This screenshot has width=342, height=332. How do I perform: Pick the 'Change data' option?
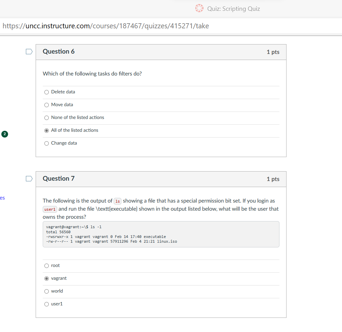pos(46,143)
